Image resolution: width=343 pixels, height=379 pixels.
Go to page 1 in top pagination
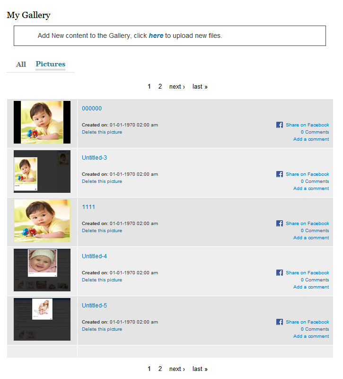[149, 87]
